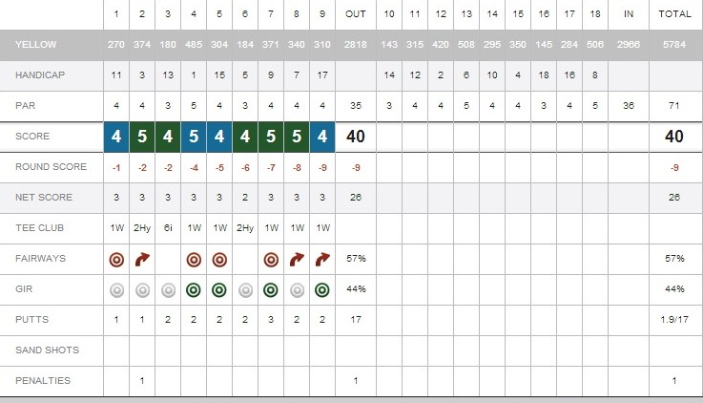The image size is (703, 403).
Task: Toggle the fairway indicator for hole 8
Action: pos(297,259)
